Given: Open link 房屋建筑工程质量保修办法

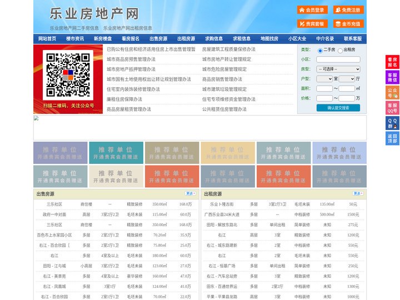Looking at the screenshot, I should point(229,49).
